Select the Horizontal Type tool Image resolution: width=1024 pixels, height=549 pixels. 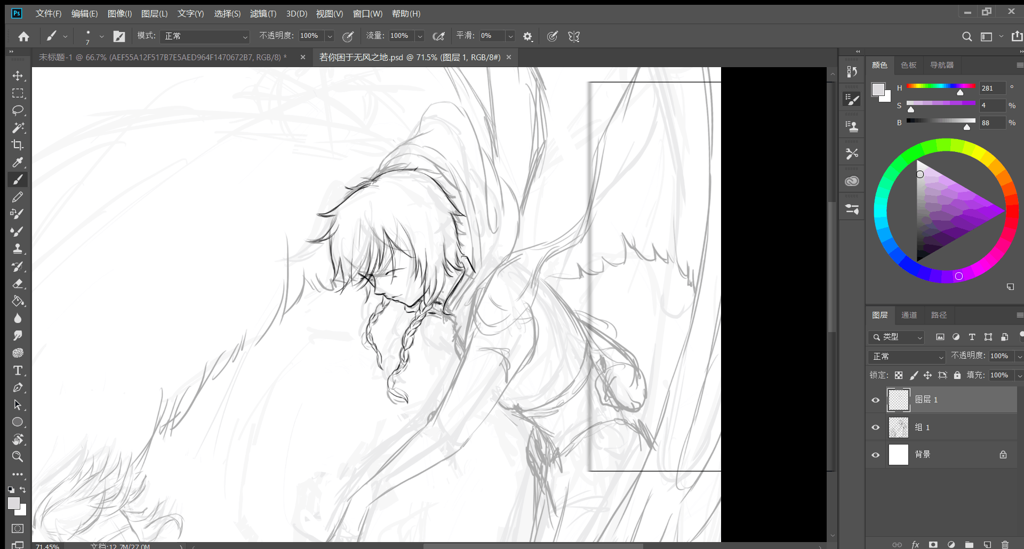click(18, 370)
